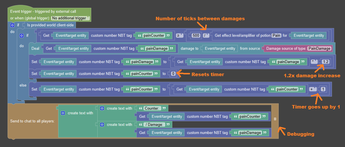This screenshot has width=345, height=147.
Task: Open the gear on the 'Counter:' create text block
Action: point(102,108)
